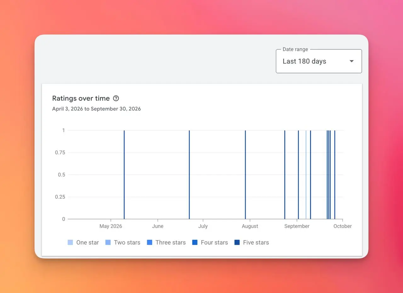Click the 0.5 y-axis value
The image size is (403, 293).
(61, 175)
